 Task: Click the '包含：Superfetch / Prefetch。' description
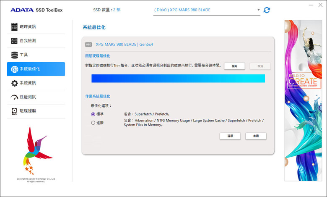[147, 114]
